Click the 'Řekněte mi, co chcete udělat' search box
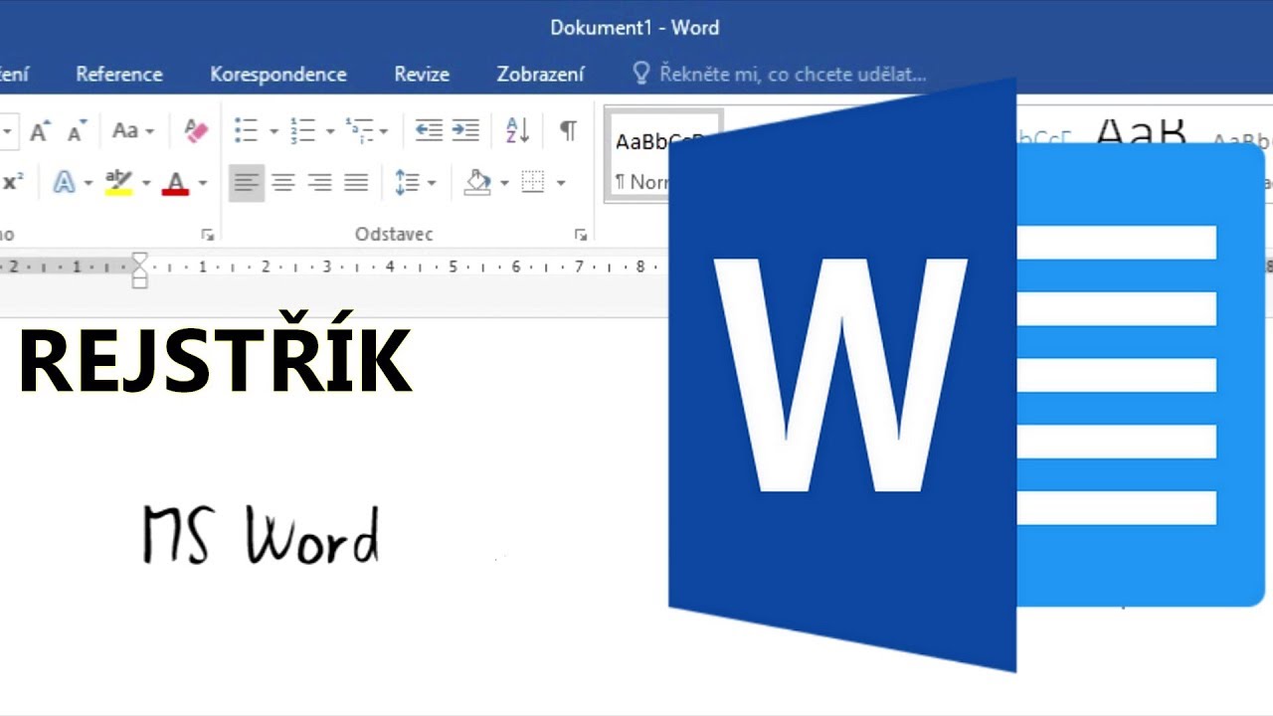 (x=780, y=75)
